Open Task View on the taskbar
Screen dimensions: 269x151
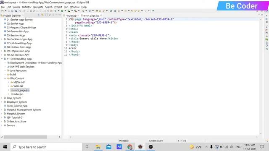point(87,147)
